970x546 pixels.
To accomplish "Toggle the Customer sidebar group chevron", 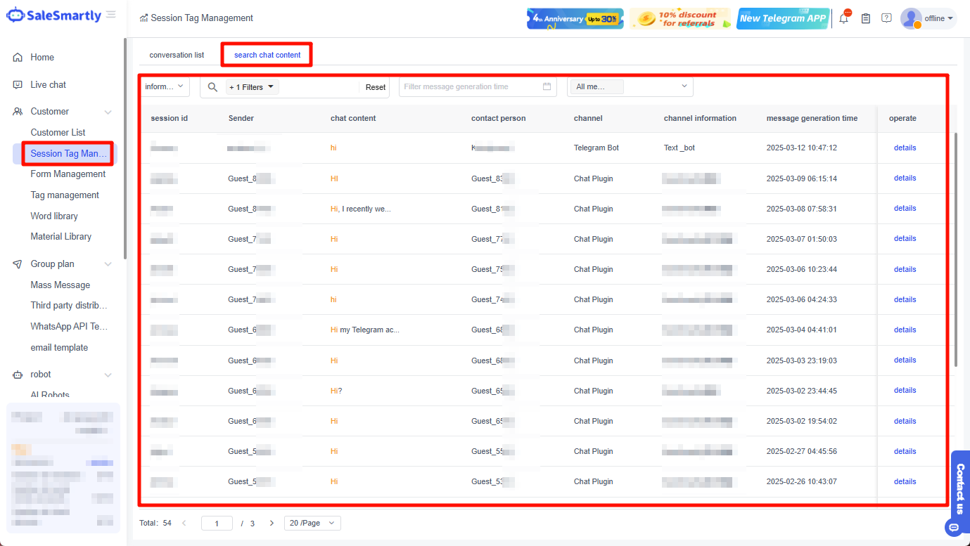I will [107, 111].
